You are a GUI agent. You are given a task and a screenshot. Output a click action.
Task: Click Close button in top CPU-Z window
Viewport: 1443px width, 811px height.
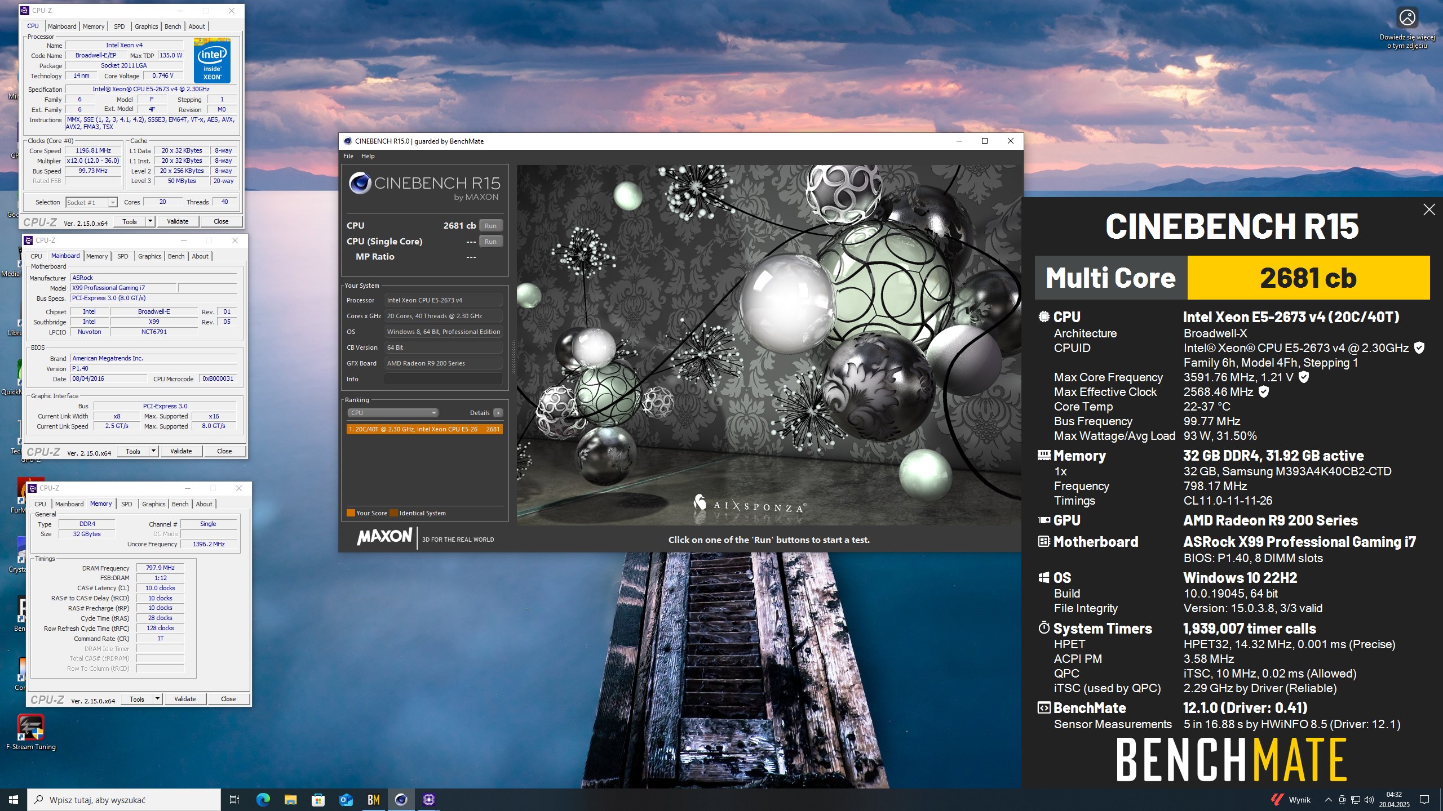(x=221, y=221)
